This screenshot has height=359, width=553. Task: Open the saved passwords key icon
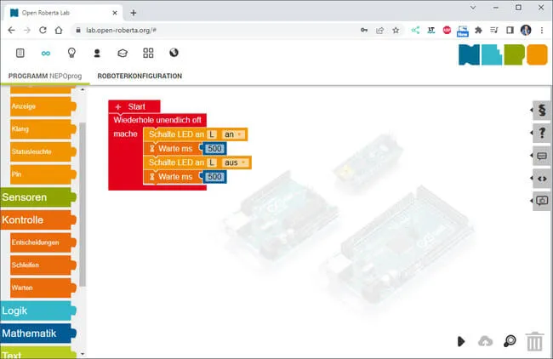click(364, 31)
